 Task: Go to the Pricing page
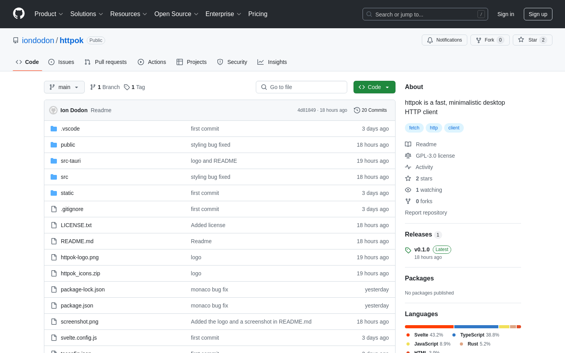258,14
